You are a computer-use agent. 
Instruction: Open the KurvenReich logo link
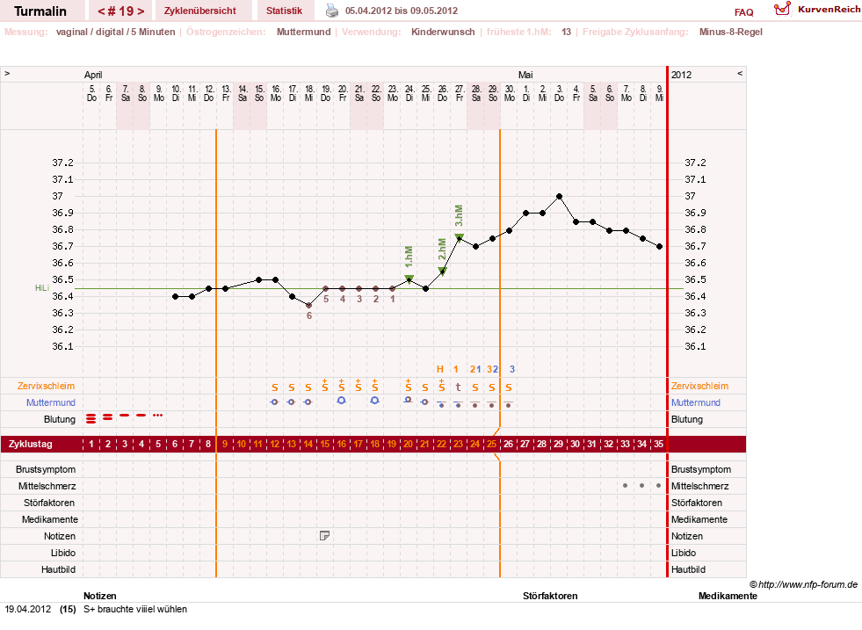tap(817, 9)
